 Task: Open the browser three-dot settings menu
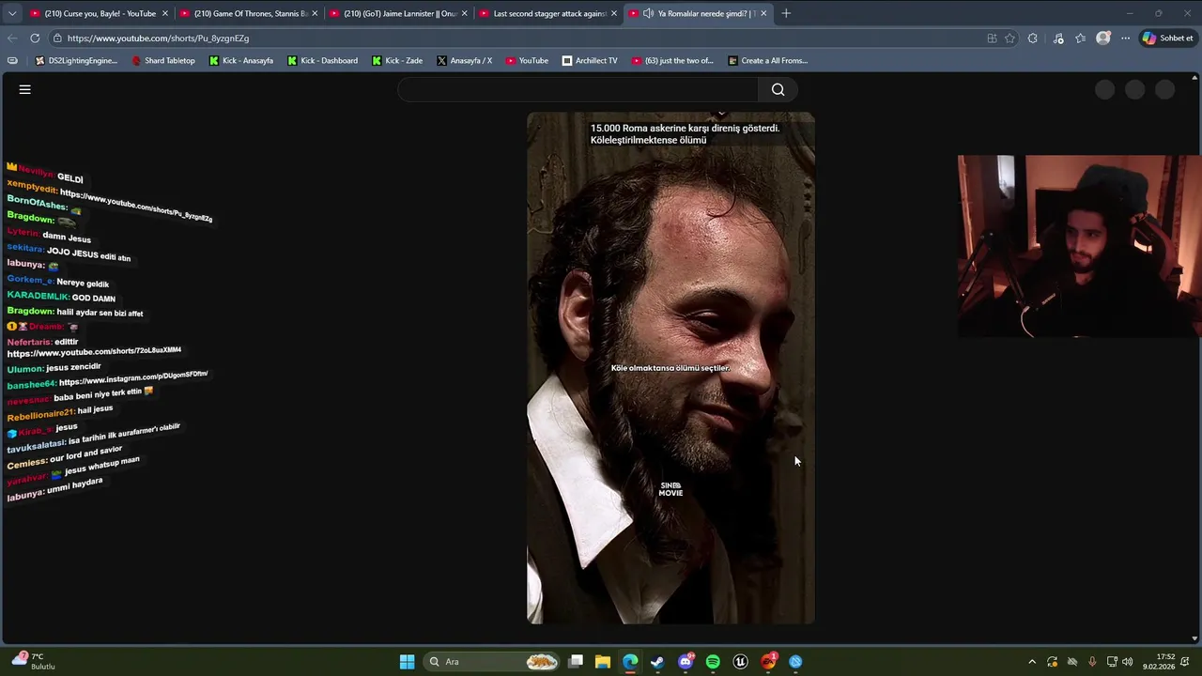pos(1126,38)
